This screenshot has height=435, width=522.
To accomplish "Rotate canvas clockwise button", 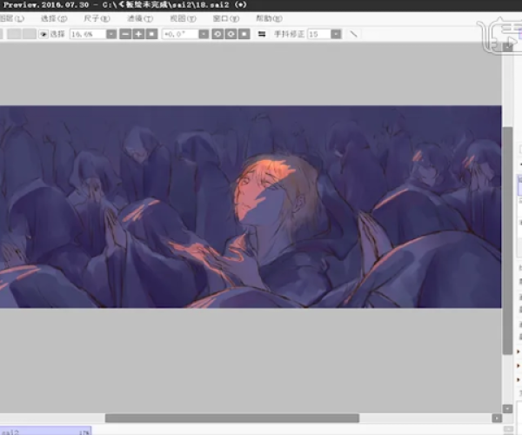I will pyautogui.click(x=231, y=34).
